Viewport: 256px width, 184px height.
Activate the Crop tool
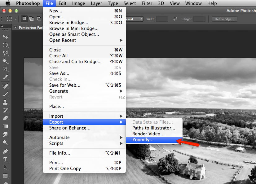click(x=5, y=69)
